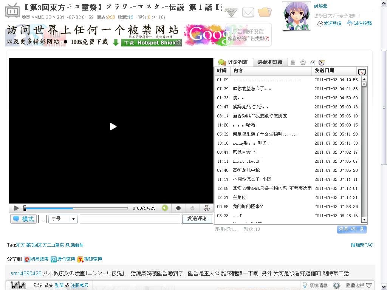Image resolution: width=387 pixels, height=290 pixels.
Task: Click the video seek bar handle
Action: 25,208
